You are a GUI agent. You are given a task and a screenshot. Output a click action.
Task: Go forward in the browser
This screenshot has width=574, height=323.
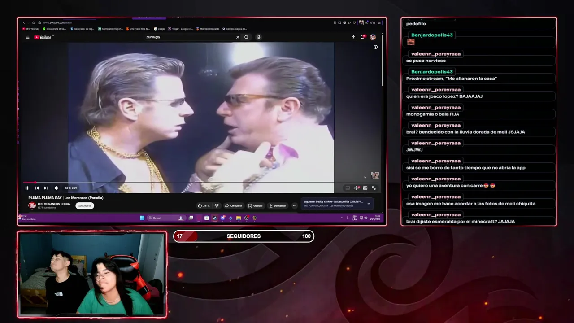[29, 22]
